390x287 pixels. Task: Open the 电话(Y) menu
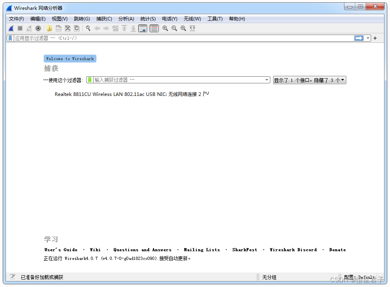[x=170, y=19]
